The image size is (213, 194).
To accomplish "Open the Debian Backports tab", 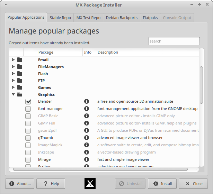I will click(x=122, y=18).
